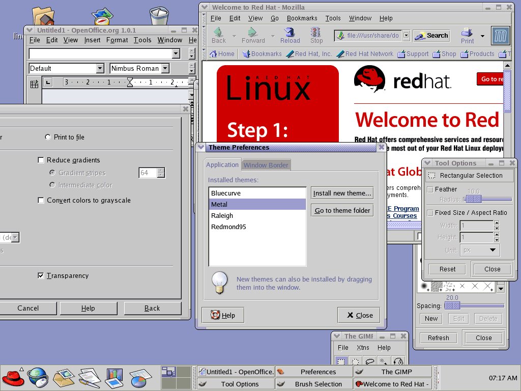Screen dimensions: 521x391
Task: Click Refresh in the brush dialog
Action: point(438,338)
